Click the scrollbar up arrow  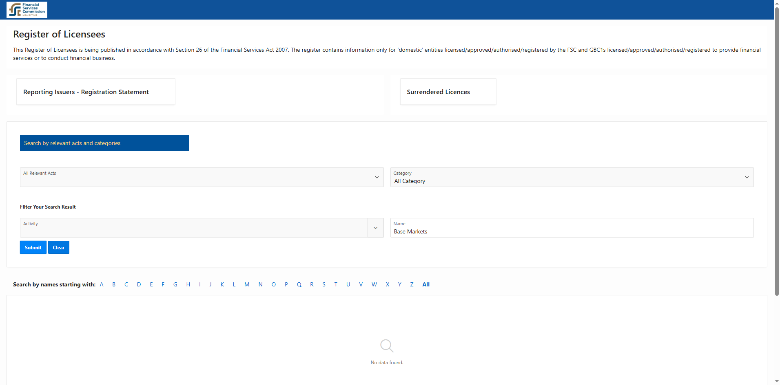[777, 3]
